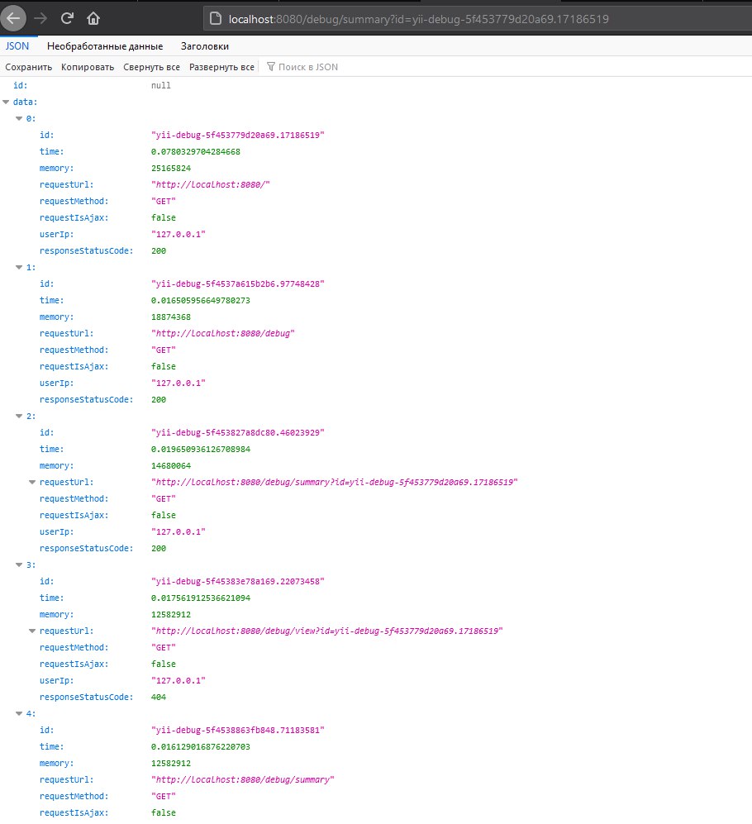Select requestUrl "http://localhost:8080/debug/summary" value
752x824 pixels.
pyautogui.click(x=243, y=780)
